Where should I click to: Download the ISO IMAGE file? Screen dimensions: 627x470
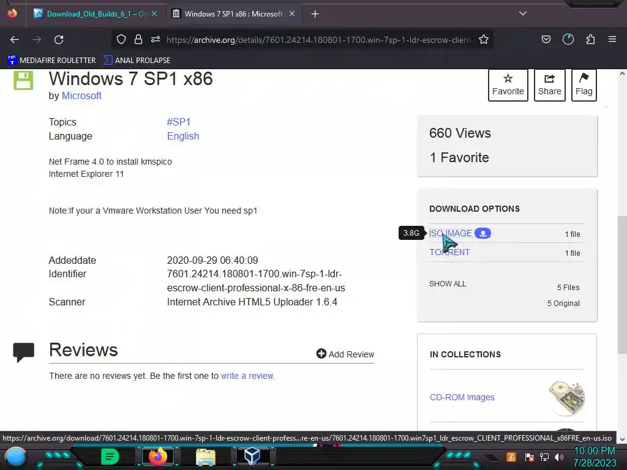[450, 233]
